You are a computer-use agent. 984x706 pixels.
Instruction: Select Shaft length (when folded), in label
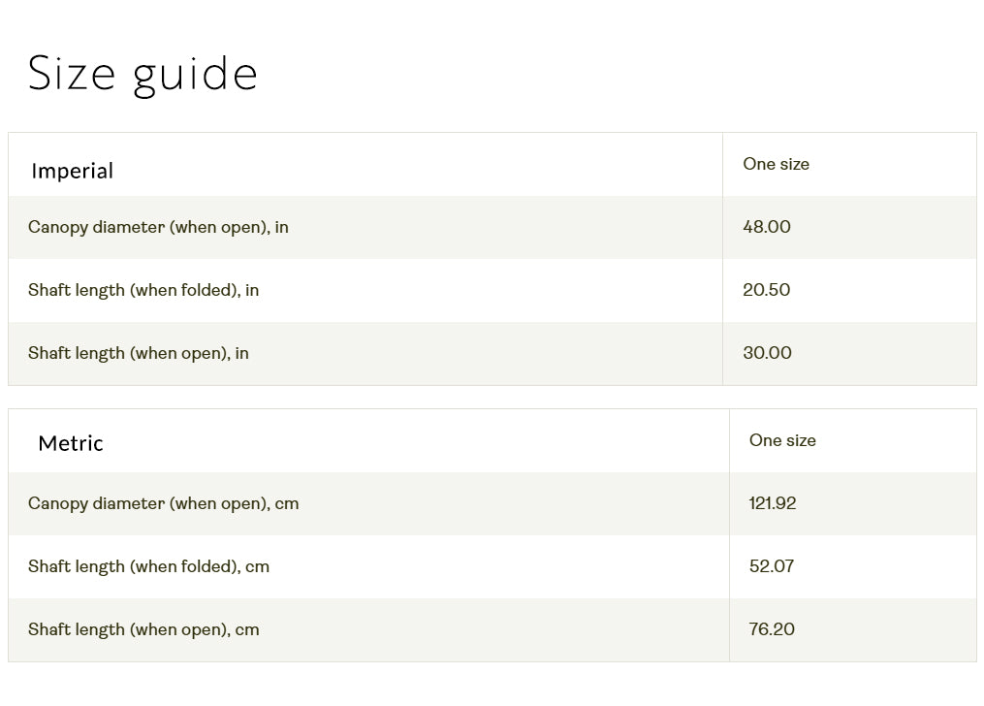(143, 290)
